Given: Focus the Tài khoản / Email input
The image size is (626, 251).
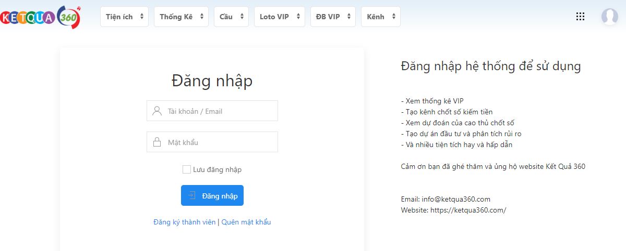Looking at the screenshot, I should [219, 111].
